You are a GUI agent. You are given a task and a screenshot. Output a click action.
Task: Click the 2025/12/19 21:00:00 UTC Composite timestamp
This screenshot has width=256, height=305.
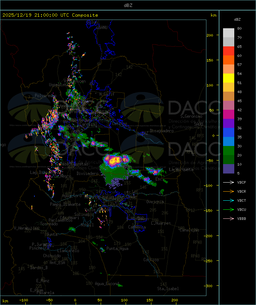(50, 15)
